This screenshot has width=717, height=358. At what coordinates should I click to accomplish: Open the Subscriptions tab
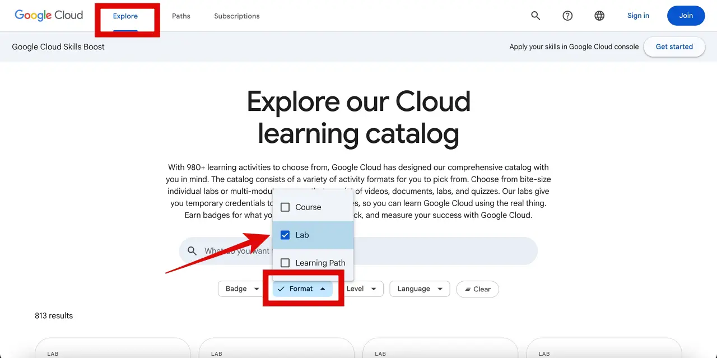point(237,16)
